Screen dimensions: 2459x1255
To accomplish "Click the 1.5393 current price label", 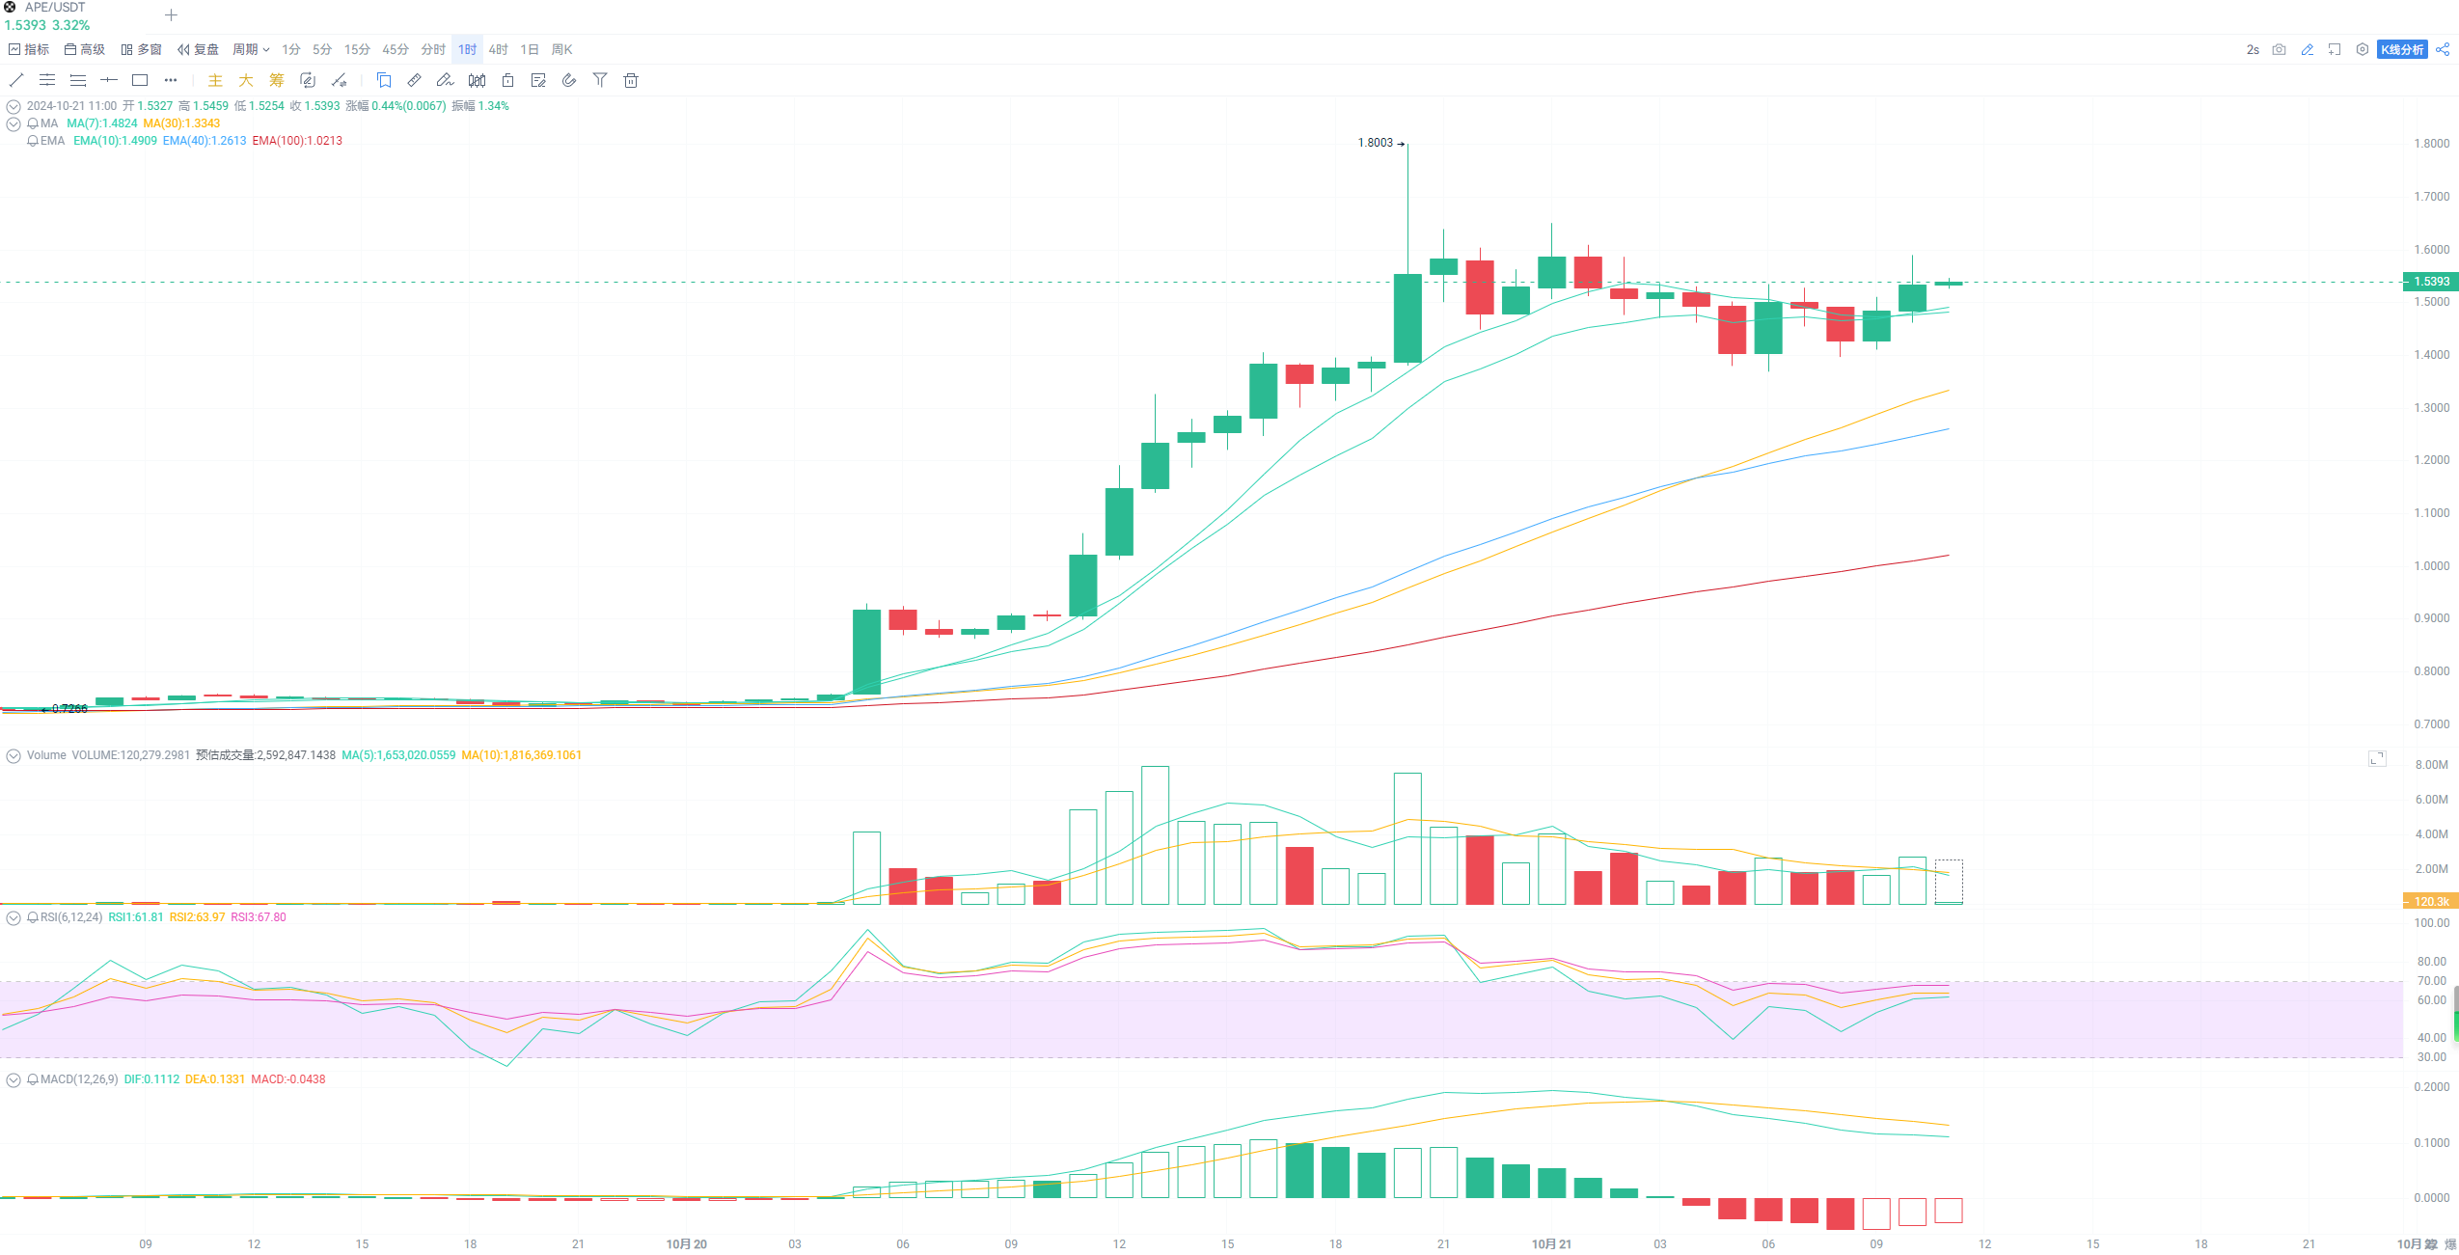I will point(2430,282).
